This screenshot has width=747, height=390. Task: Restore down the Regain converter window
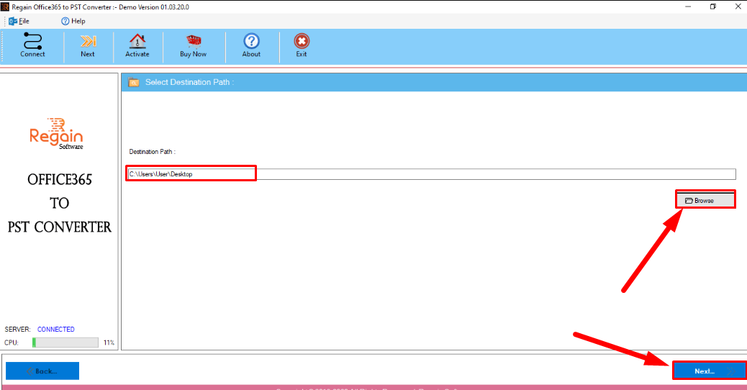pyautogui.click(x=712, y=6)
